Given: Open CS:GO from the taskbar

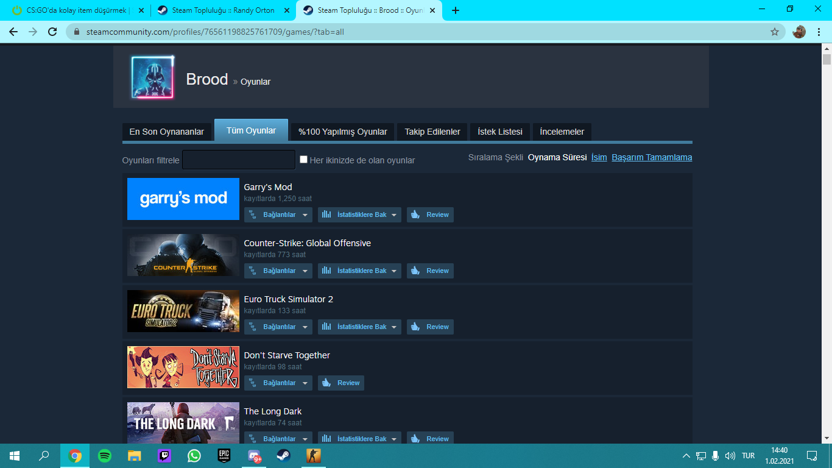Looking at the screenshot, I should click(x=314, y=456).
